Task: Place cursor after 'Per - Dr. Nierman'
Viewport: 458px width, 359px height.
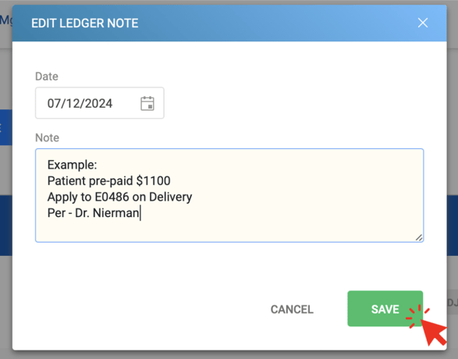Action: (140, 213)
